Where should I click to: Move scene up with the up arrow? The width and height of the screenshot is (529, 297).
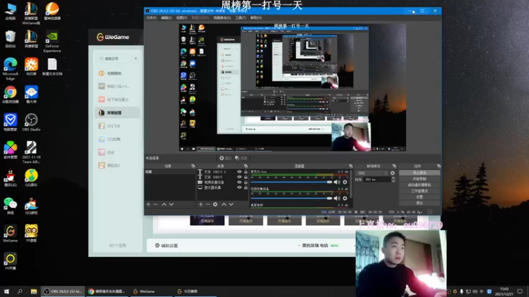pos(164,205)
